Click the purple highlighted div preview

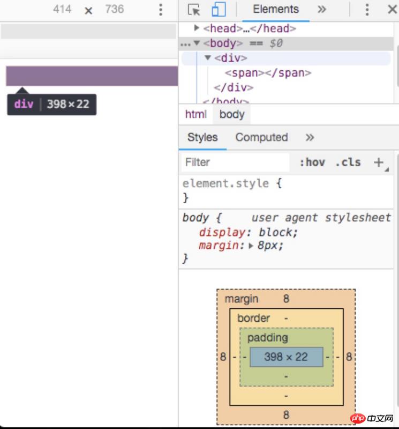point(92,76)
